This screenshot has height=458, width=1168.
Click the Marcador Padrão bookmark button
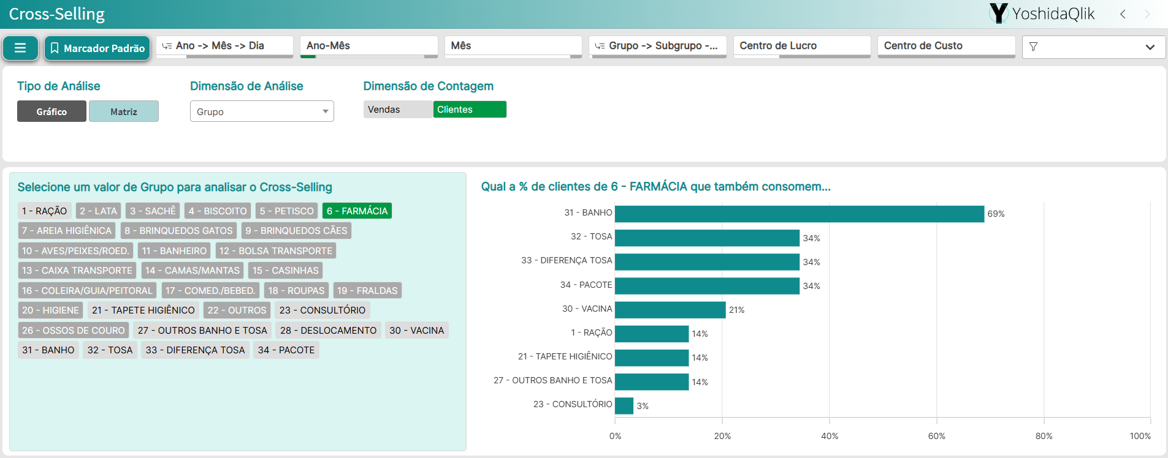point(97,48)
